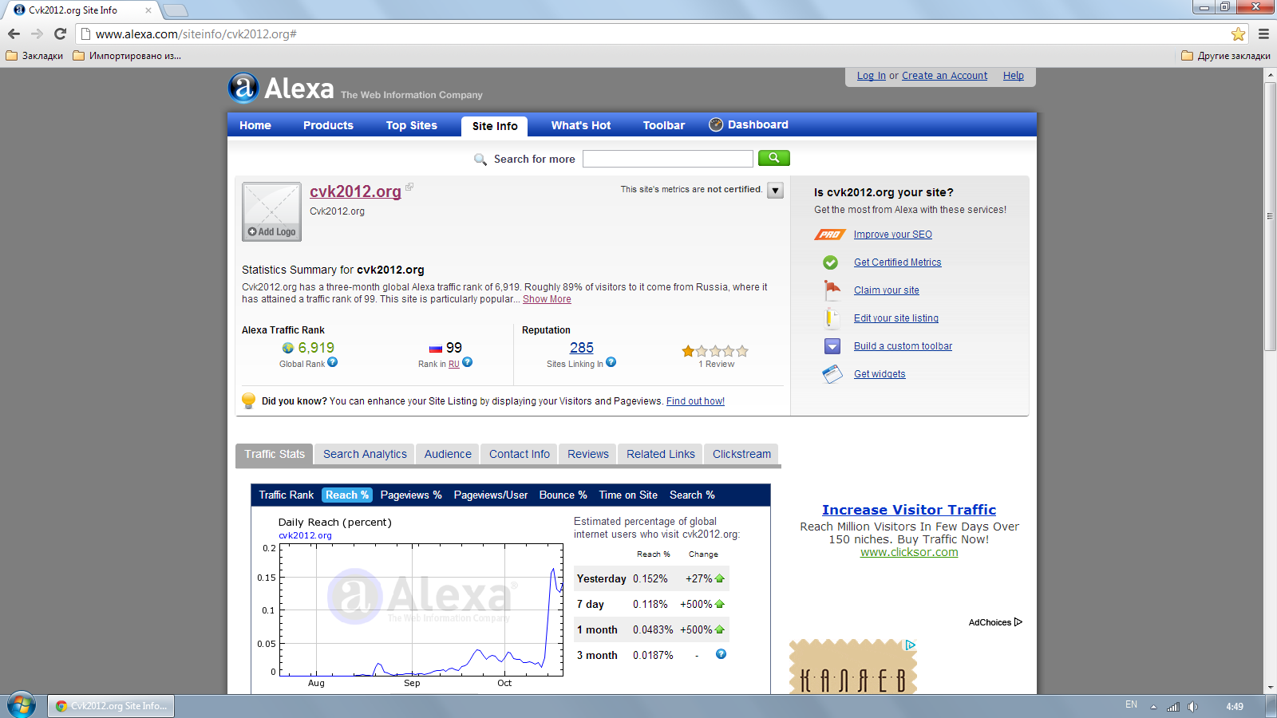Click the Find out how! link
Image resolution: width=1277 pixels, height=718 pixels.
point(695,401)
